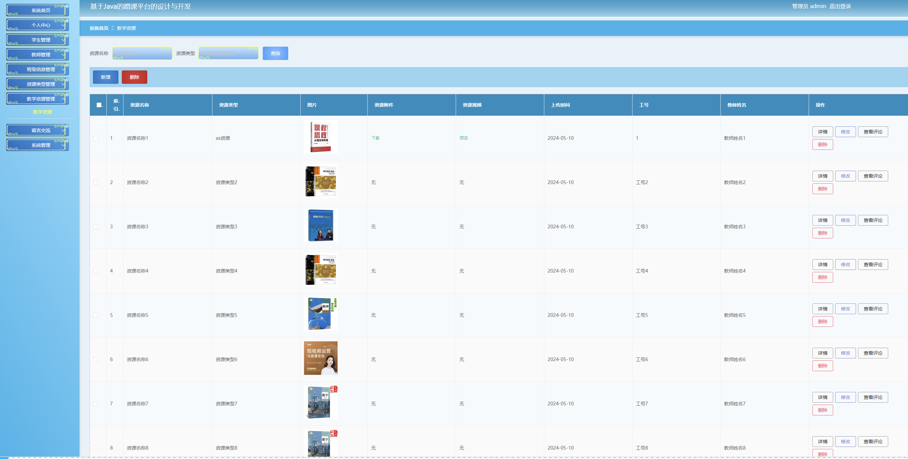Tick the select-all checkbox in table header
This screenshot has width=908, height=459.
coord(99,105)
